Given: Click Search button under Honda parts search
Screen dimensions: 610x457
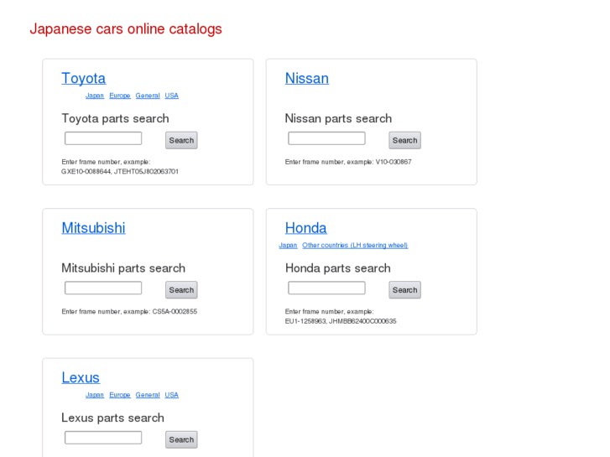Looking at the screenshot, I should 404,290.
